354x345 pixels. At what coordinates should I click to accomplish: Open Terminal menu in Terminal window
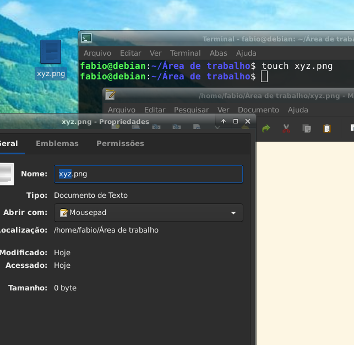tap(185, 53)
